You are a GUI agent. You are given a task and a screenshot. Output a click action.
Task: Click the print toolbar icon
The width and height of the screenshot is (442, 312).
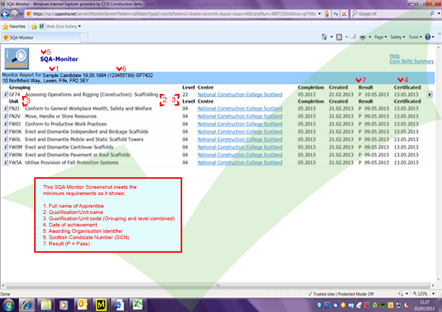[x=363, y=37]
